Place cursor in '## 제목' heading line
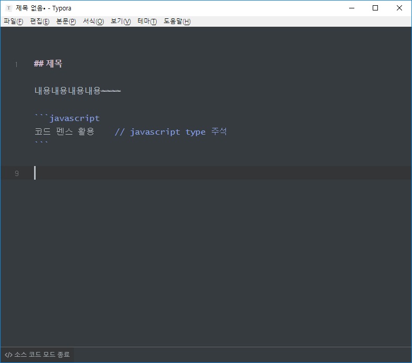This screenshot has width=412, height=363. 48,63
